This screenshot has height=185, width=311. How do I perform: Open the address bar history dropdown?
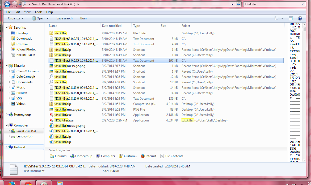[x=232, y=4]
